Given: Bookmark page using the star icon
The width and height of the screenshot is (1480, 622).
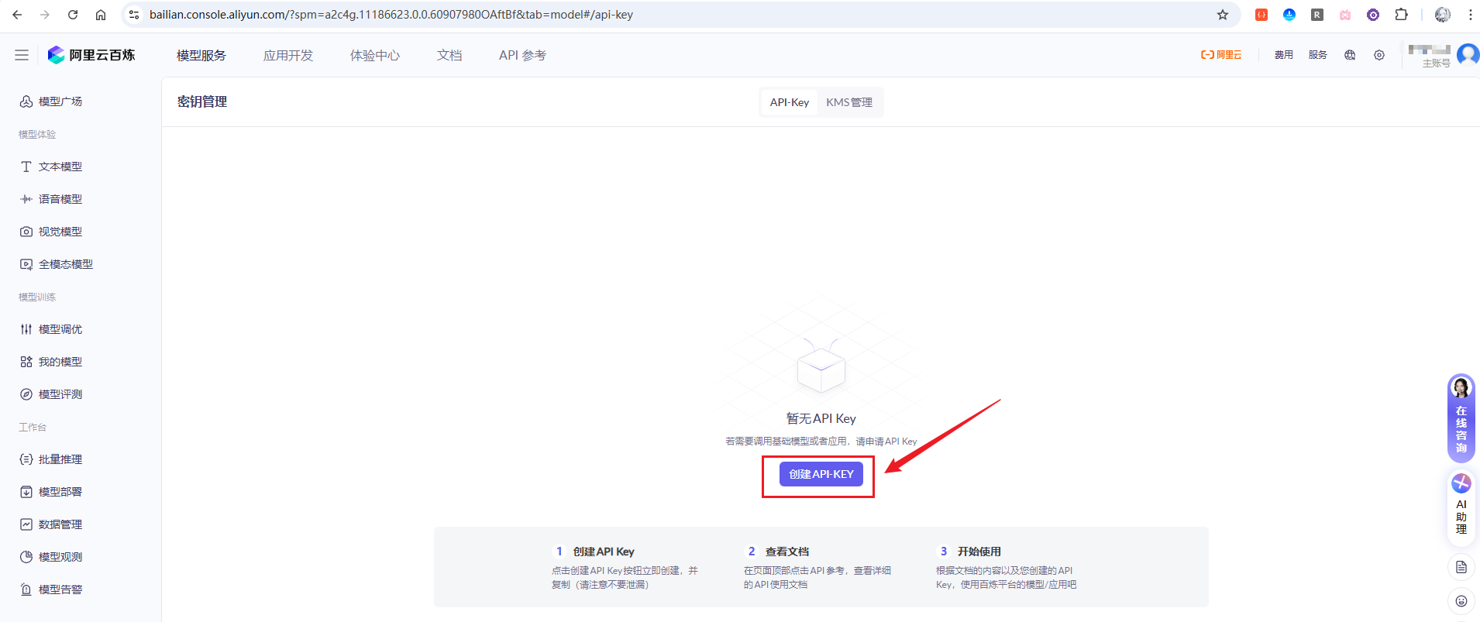Looking at the screenshot, I should point(1223,15).
